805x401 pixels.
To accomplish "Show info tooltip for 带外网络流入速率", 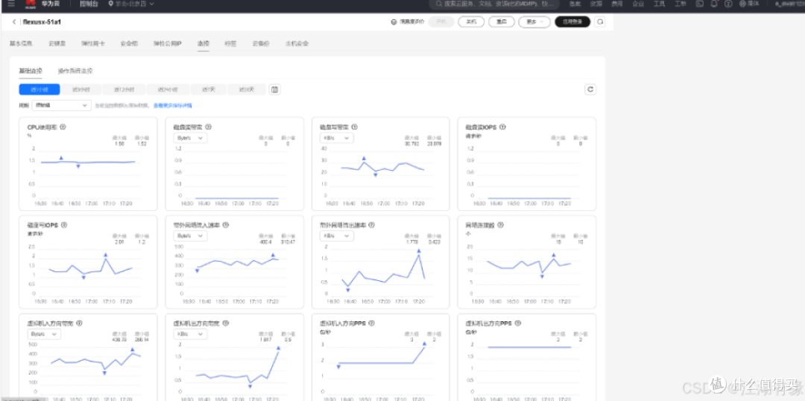I will click(x=225, y=225).
